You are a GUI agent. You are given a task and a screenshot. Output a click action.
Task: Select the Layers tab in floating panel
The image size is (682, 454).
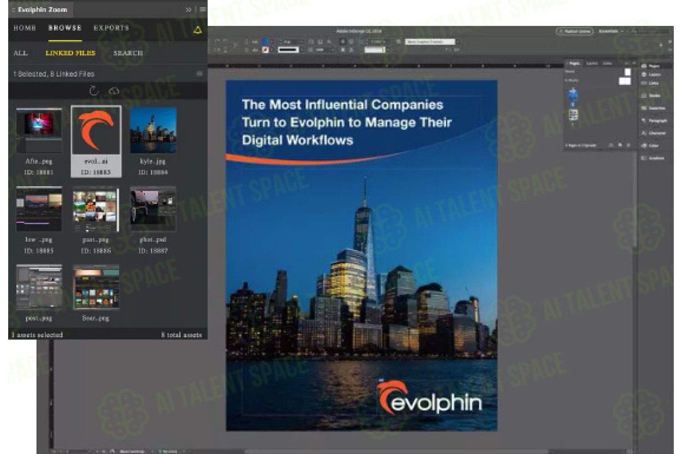(x=592, y=64)
